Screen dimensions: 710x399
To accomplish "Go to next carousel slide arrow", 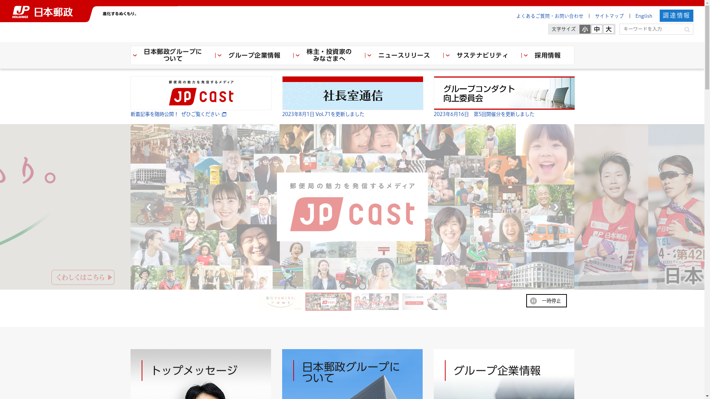I will 555,207.
